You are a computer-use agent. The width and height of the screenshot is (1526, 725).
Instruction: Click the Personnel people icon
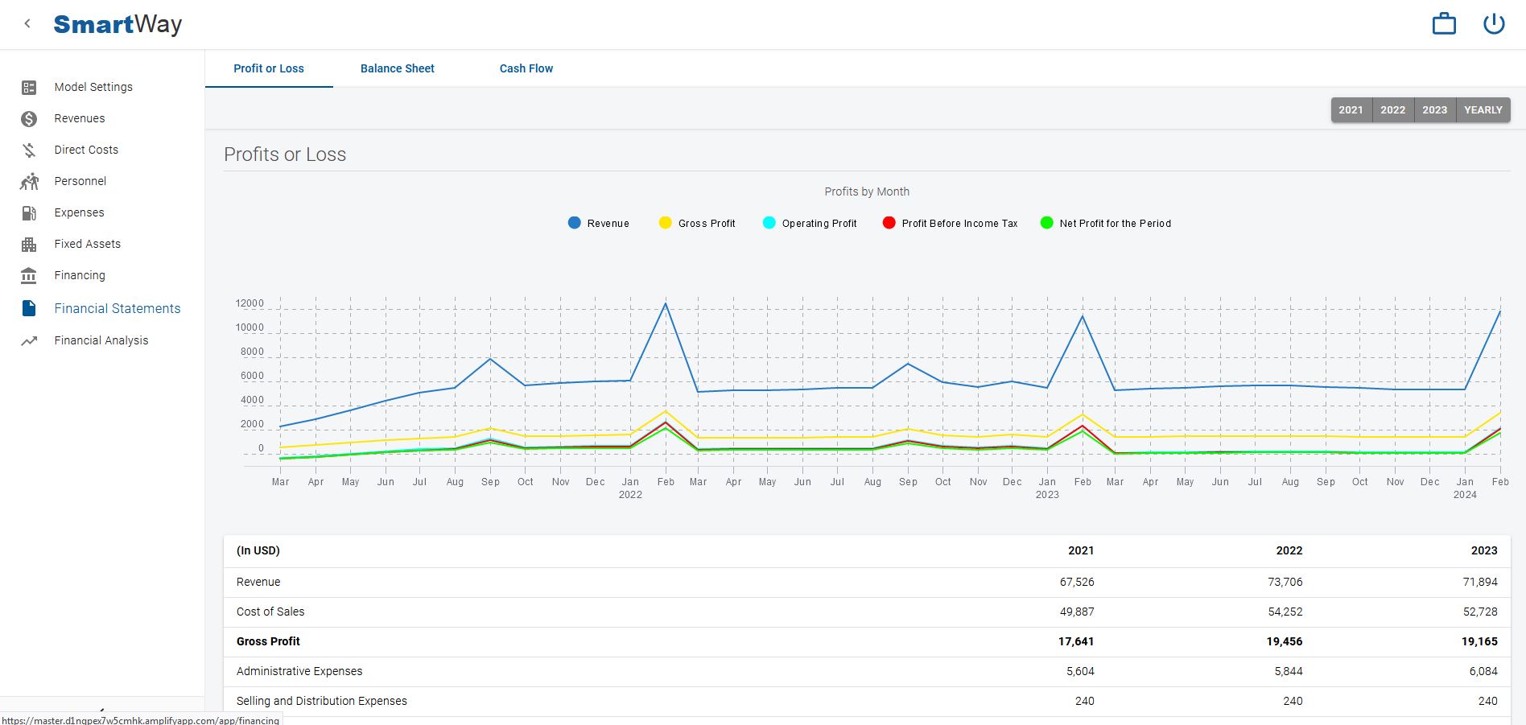[x=29, y=182]
